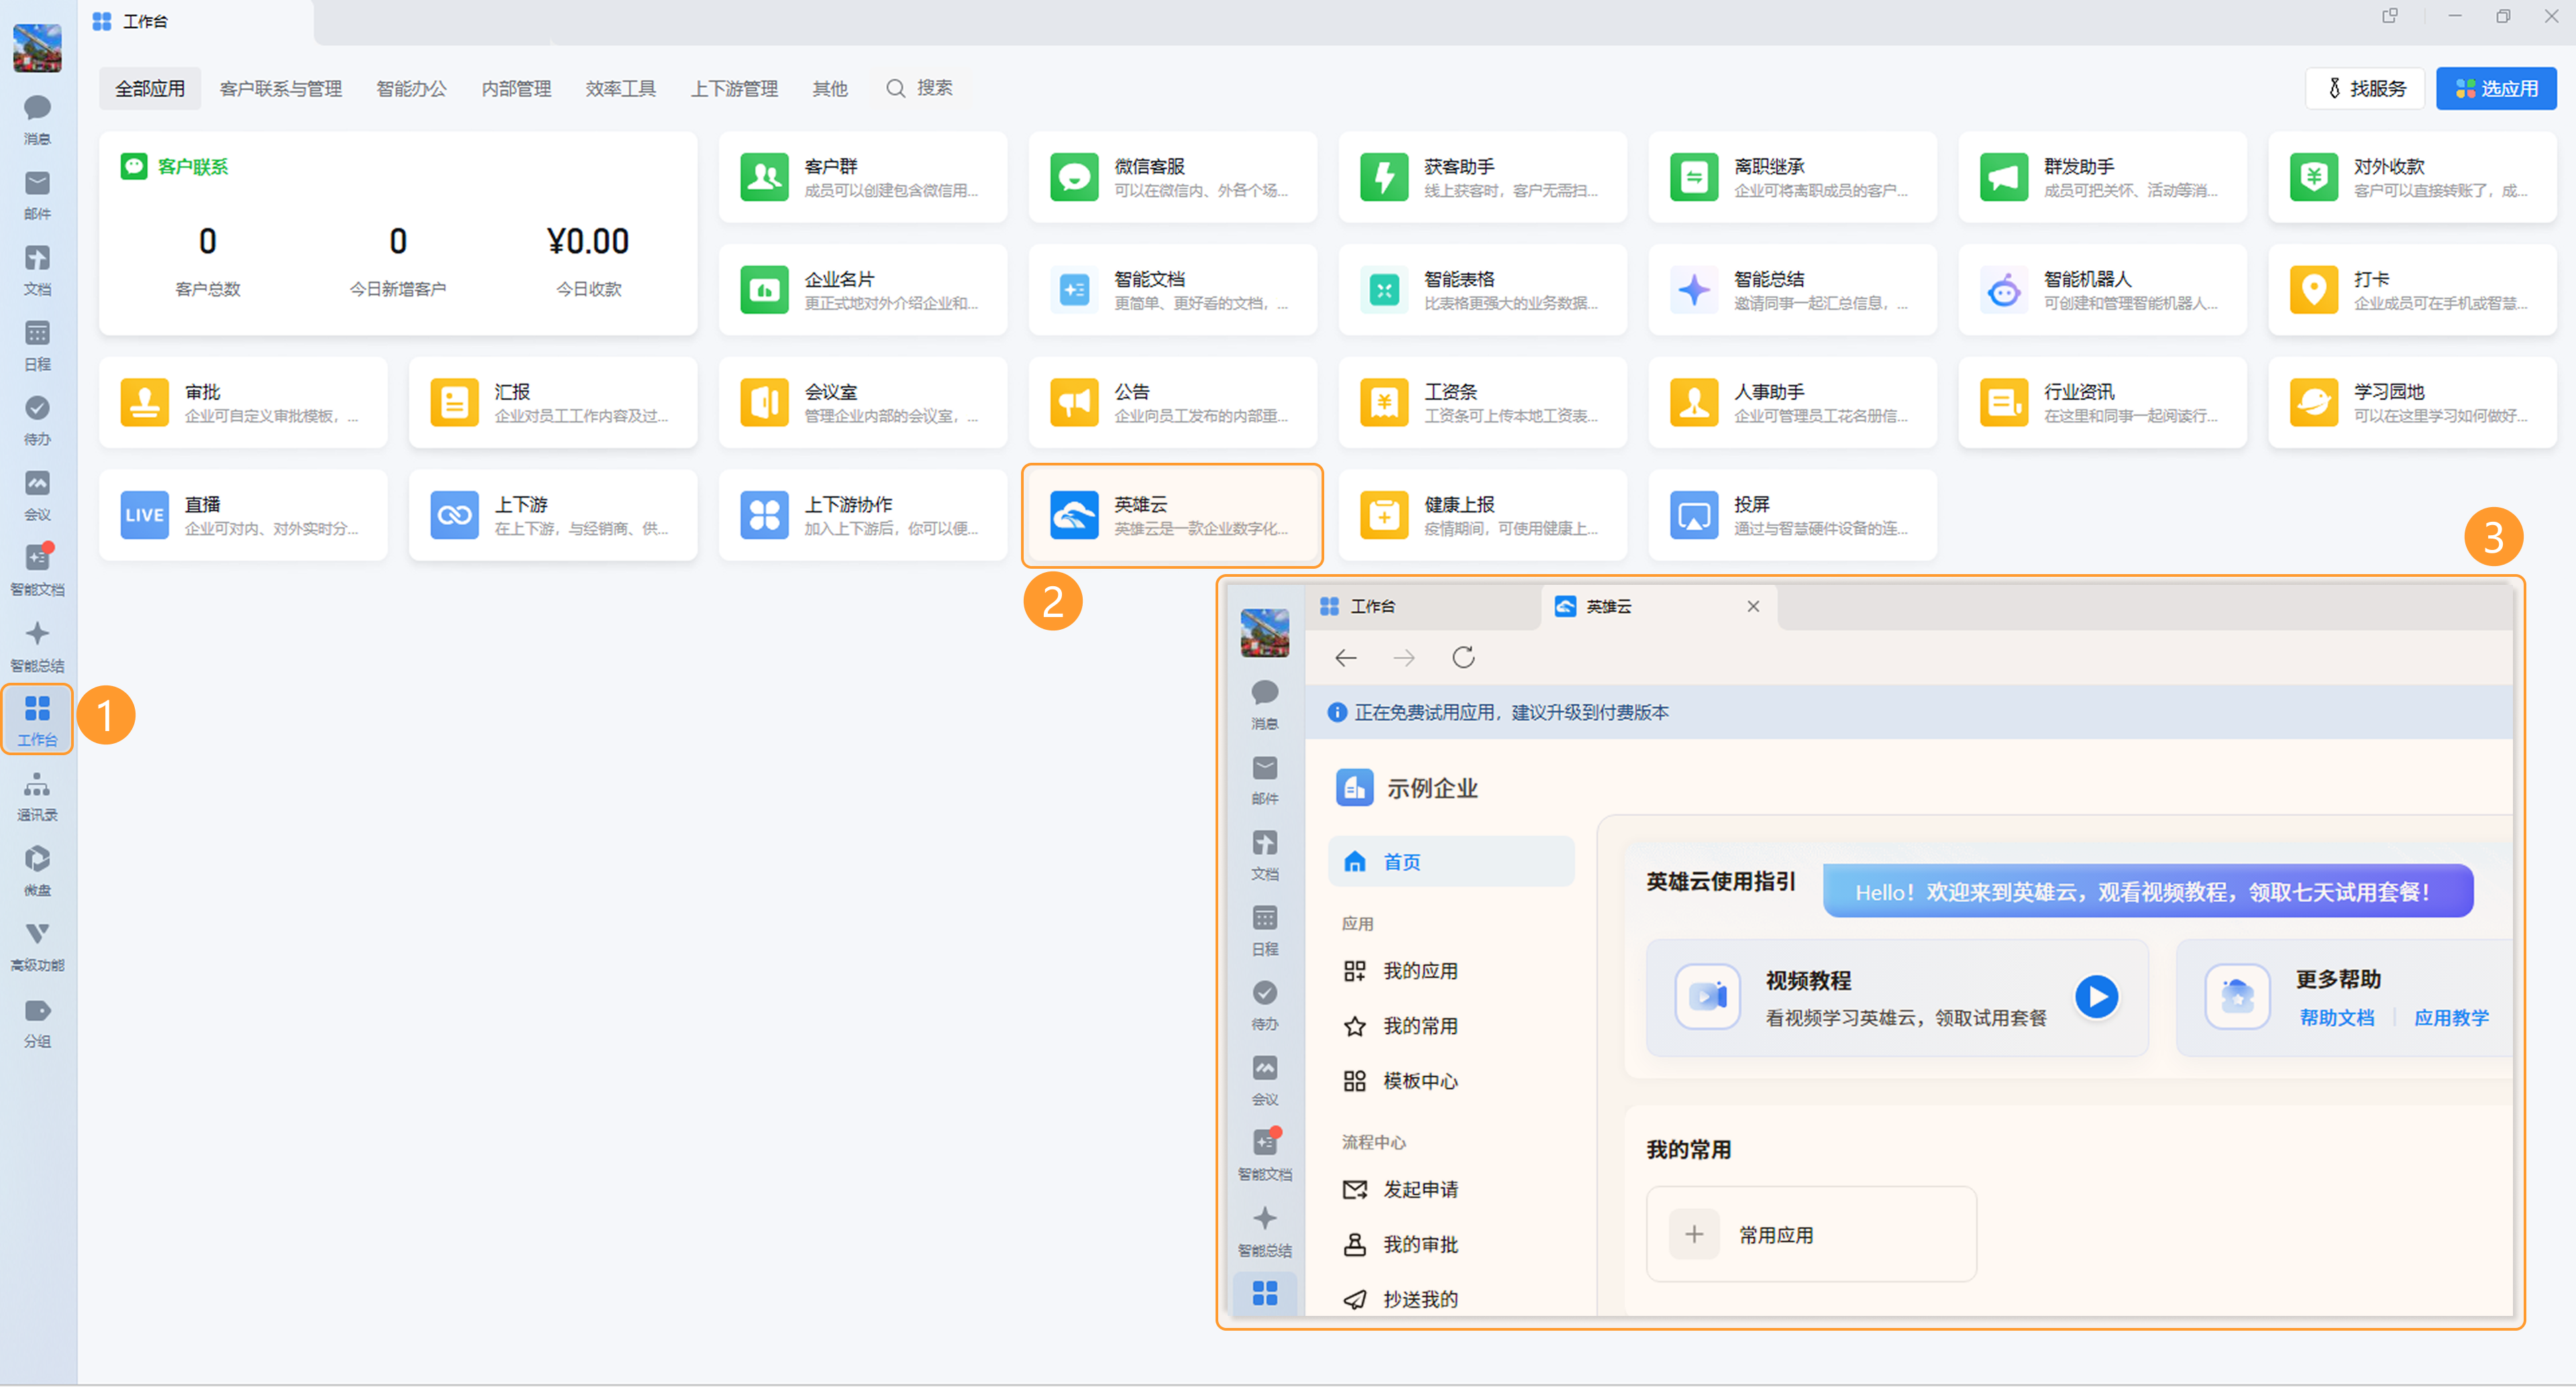The image size is (2576, 1387).
Task: Open the 获客助手 app
Action: point(1482,177)
